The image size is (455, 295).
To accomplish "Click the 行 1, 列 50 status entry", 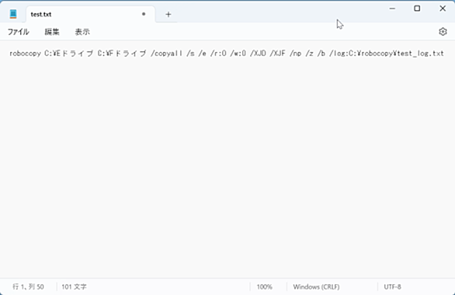I will (x=28, y=287).
